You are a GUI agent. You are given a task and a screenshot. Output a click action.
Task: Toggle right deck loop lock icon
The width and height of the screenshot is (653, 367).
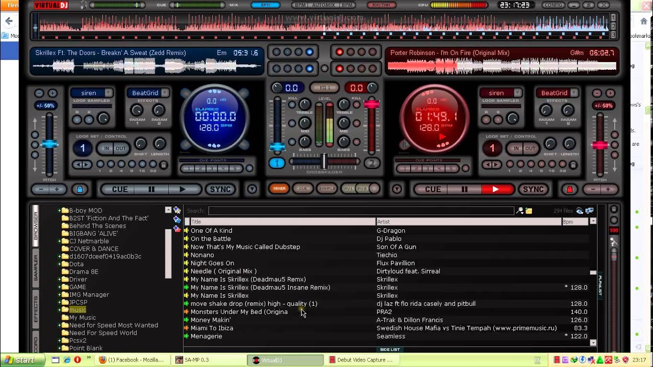tap(573, 165)
